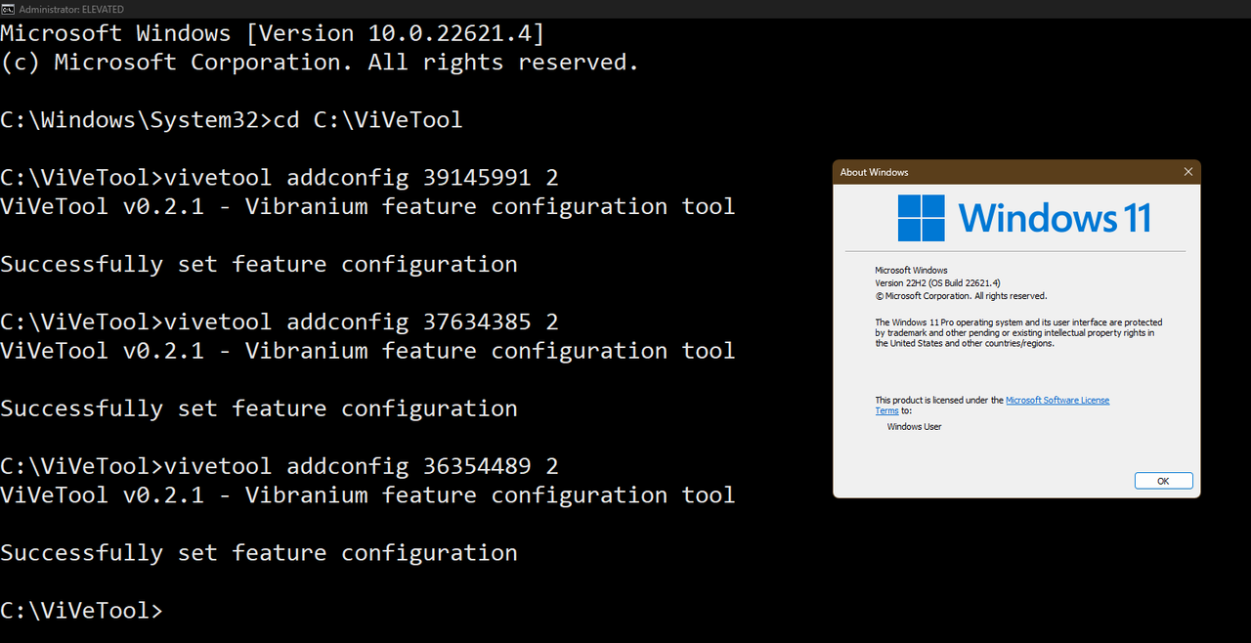
Task: Close the About Windows dialog
Action: 1187,172
